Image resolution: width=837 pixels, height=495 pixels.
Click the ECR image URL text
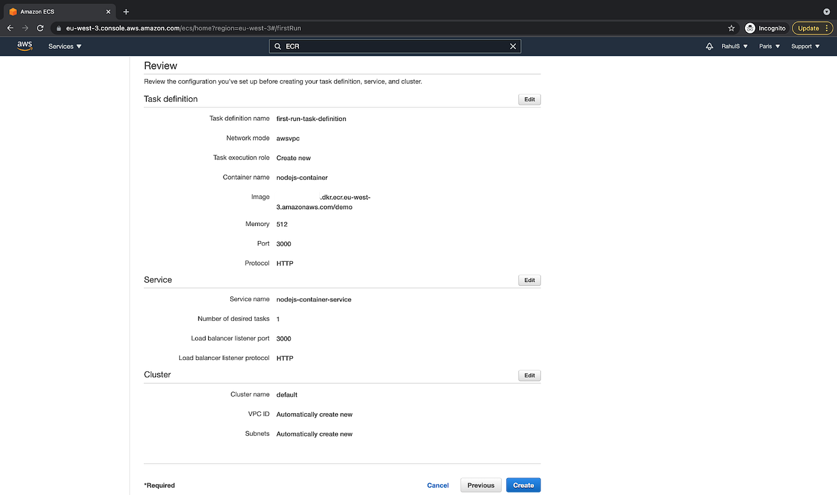pyautogui.click(x=323, y=202)
